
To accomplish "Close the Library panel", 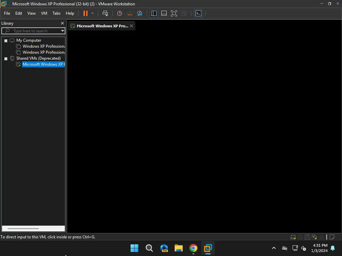I will click(x=62, y=23).
